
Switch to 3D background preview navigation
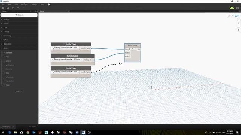click(x=230, y=16)
